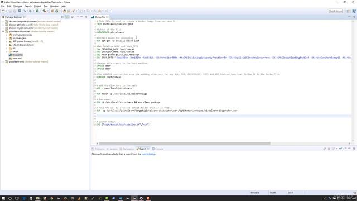Click the editor's horizontal scrollbar thumb
357x201 pixels.
(x=185, y=143)
